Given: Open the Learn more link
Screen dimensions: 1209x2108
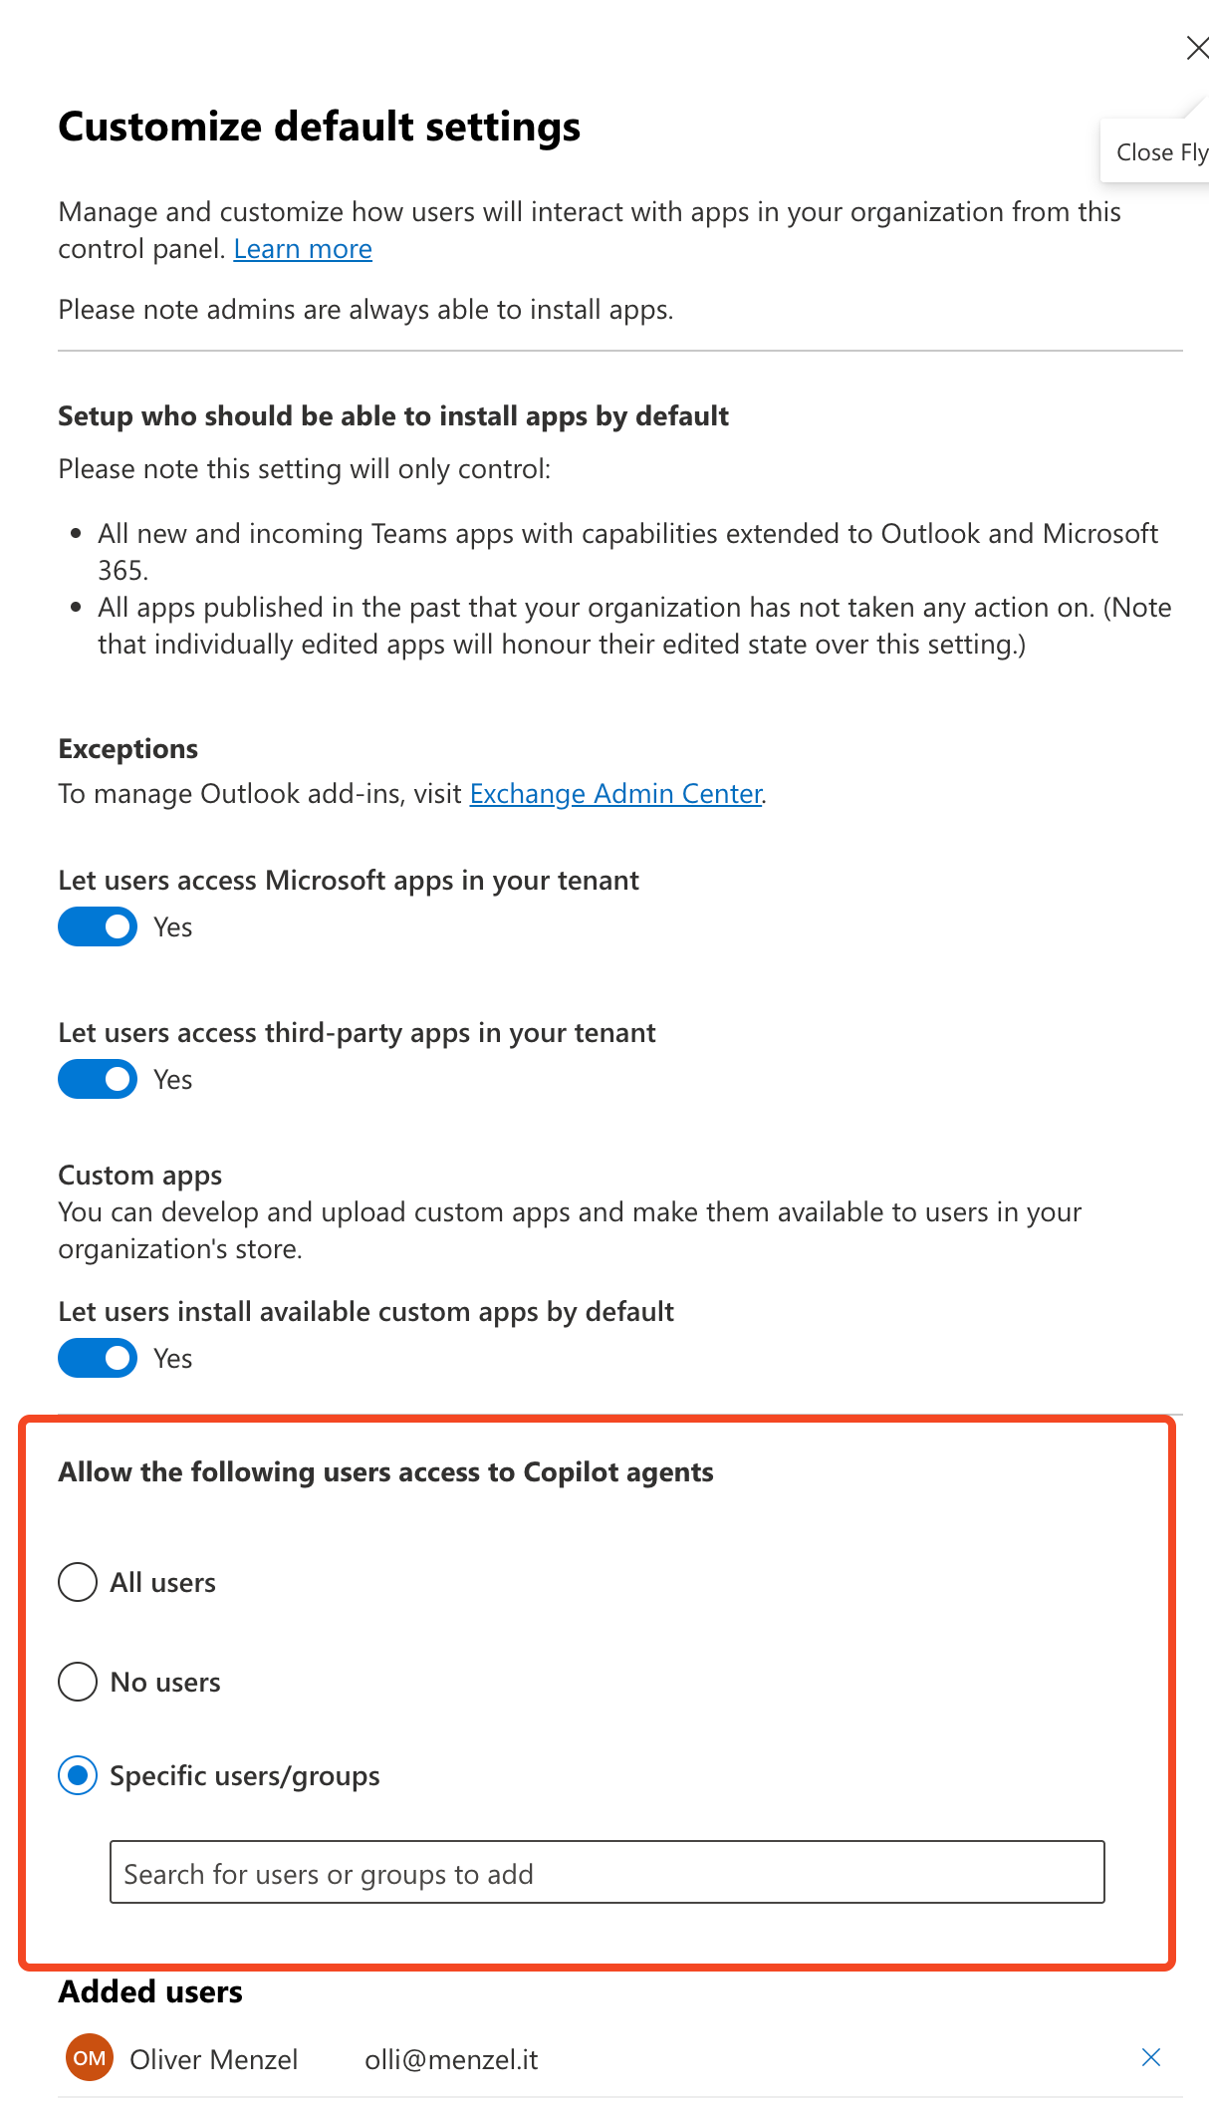Looking at the screenshot, I should 303,249.
